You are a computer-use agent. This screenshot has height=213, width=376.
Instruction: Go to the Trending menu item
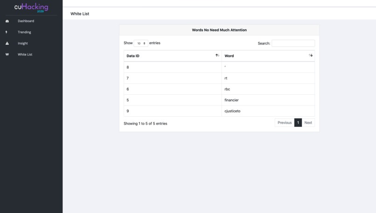(x=24, y=32)
